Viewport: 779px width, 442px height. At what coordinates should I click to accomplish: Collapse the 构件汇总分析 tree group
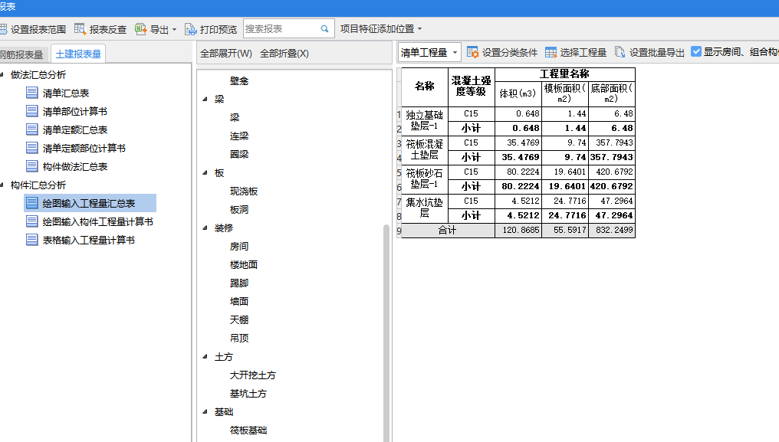click(x=2, y=185)
